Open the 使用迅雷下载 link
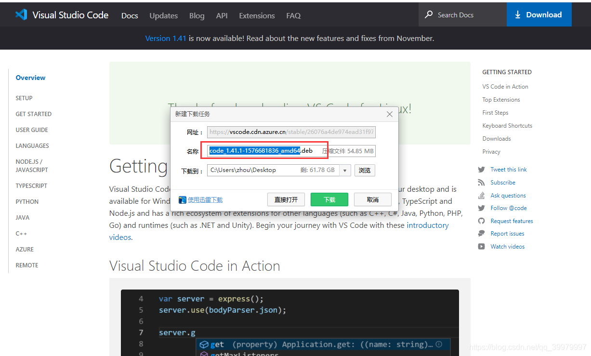 click(x=205, y=200)
